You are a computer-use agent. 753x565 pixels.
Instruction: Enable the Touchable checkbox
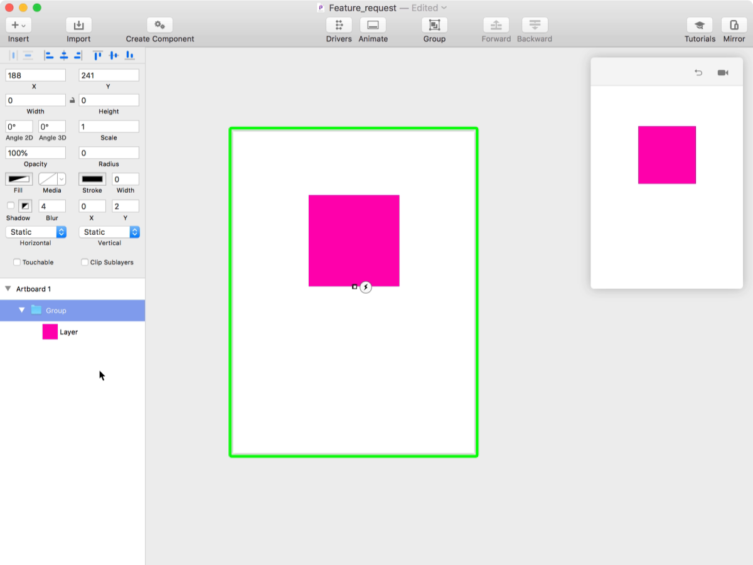click(17, 262)
